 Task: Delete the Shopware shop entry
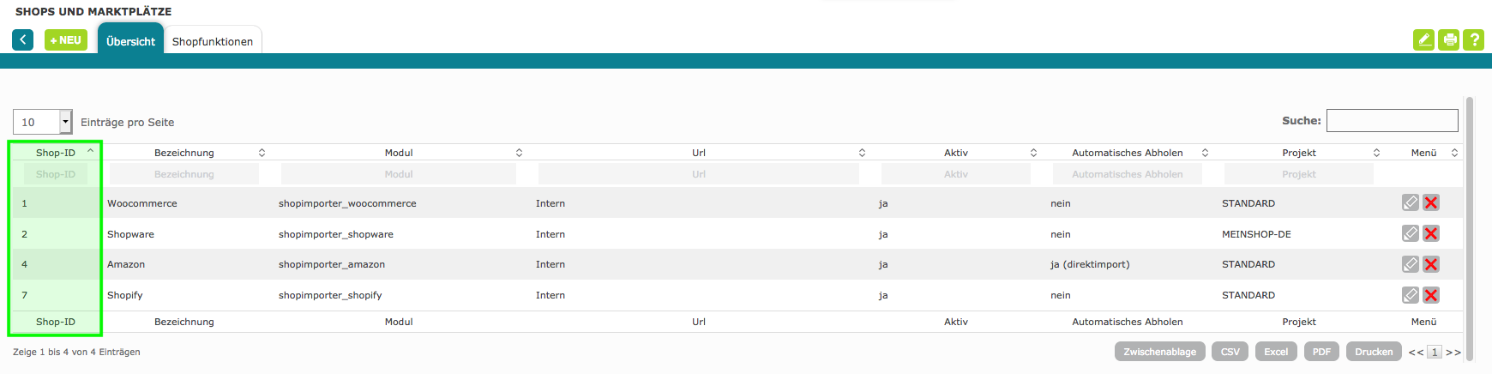pos(1430,234)
